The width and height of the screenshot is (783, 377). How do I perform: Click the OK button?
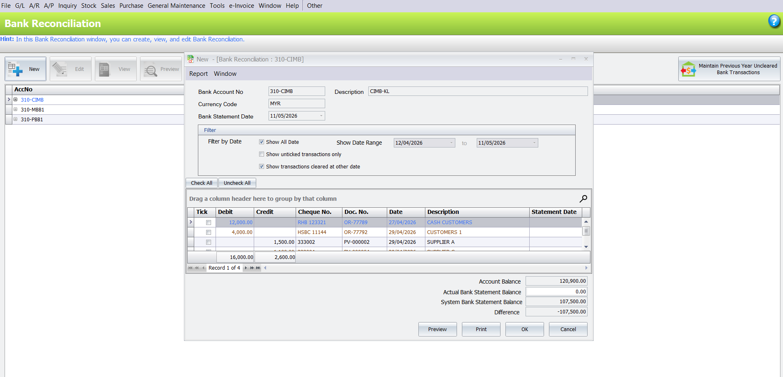coord(525,329)
